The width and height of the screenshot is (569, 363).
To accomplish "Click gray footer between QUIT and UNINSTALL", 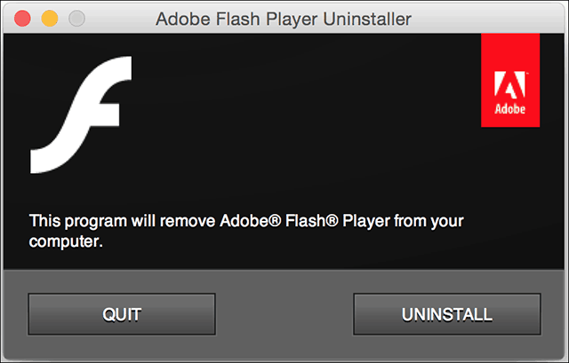I will tap(284, 314).
